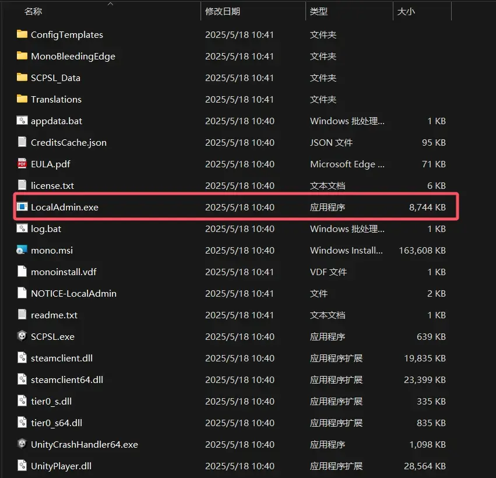Sort by the 类型 column header
Viewport: 496px width, 478px height.
[319, 12]
